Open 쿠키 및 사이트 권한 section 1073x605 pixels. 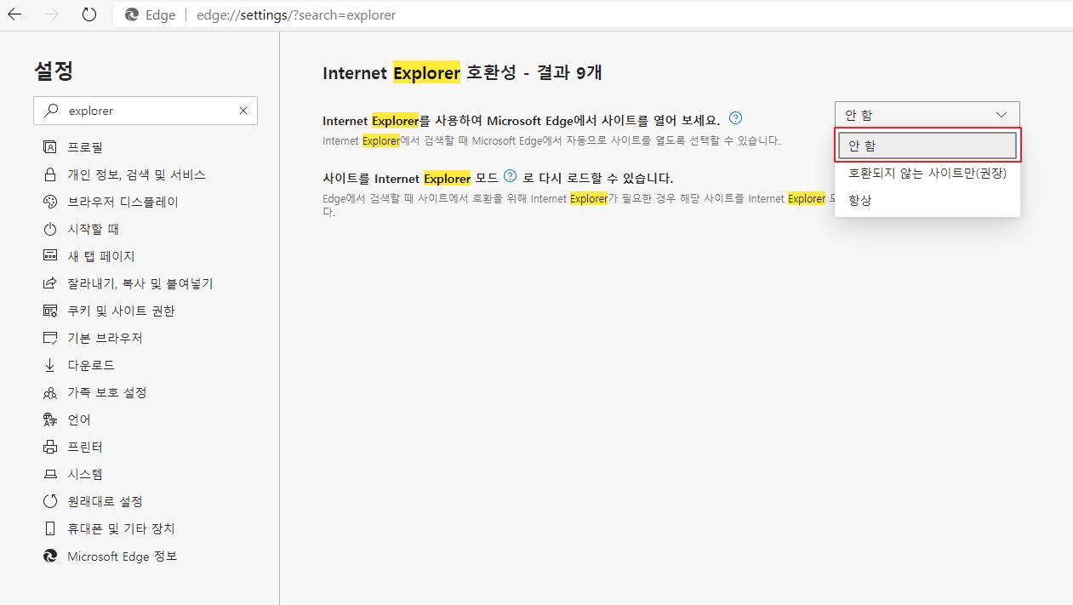(121, 311)
